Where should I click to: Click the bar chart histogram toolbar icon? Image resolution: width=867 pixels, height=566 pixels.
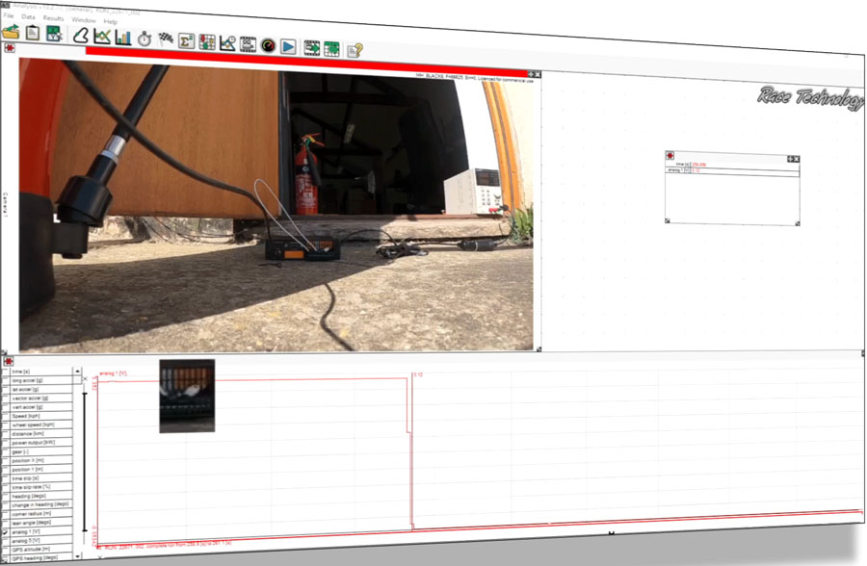(123, 38)
